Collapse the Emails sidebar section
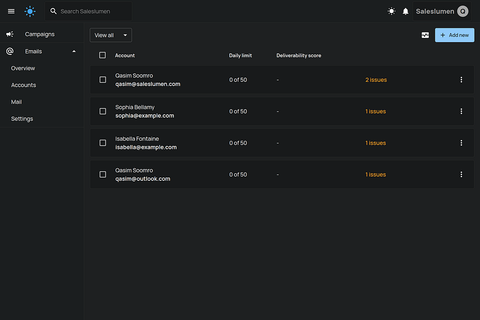Screen dimensions: 480x320 (x=74, y=51)
